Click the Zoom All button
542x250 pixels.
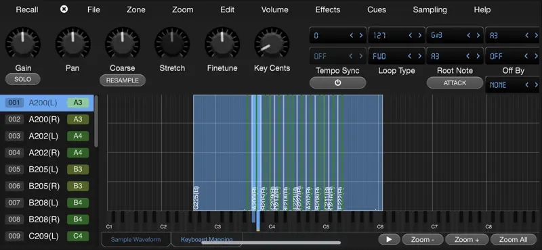pyautogui.click(x=514, y=239)
